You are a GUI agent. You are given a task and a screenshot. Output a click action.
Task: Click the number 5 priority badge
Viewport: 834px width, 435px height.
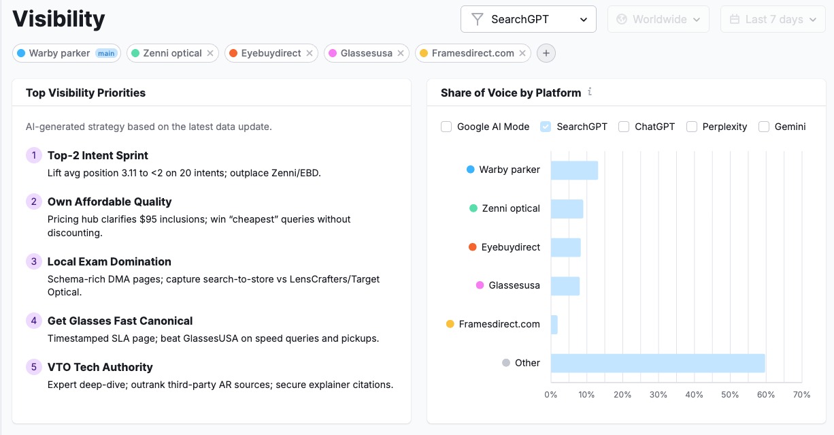33,367
